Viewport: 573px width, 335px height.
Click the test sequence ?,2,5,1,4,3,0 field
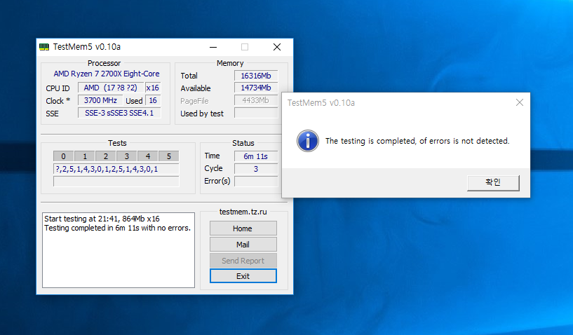pos(116,169)
